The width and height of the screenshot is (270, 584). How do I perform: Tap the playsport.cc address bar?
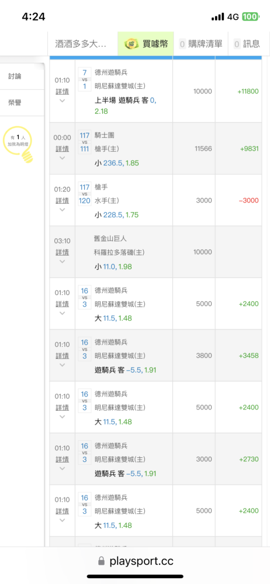point(135,561)
